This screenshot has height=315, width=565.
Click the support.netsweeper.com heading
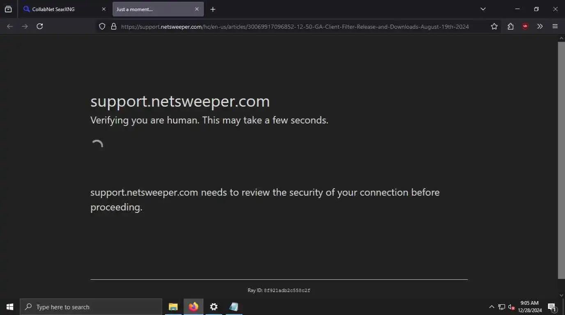point(180,101)
